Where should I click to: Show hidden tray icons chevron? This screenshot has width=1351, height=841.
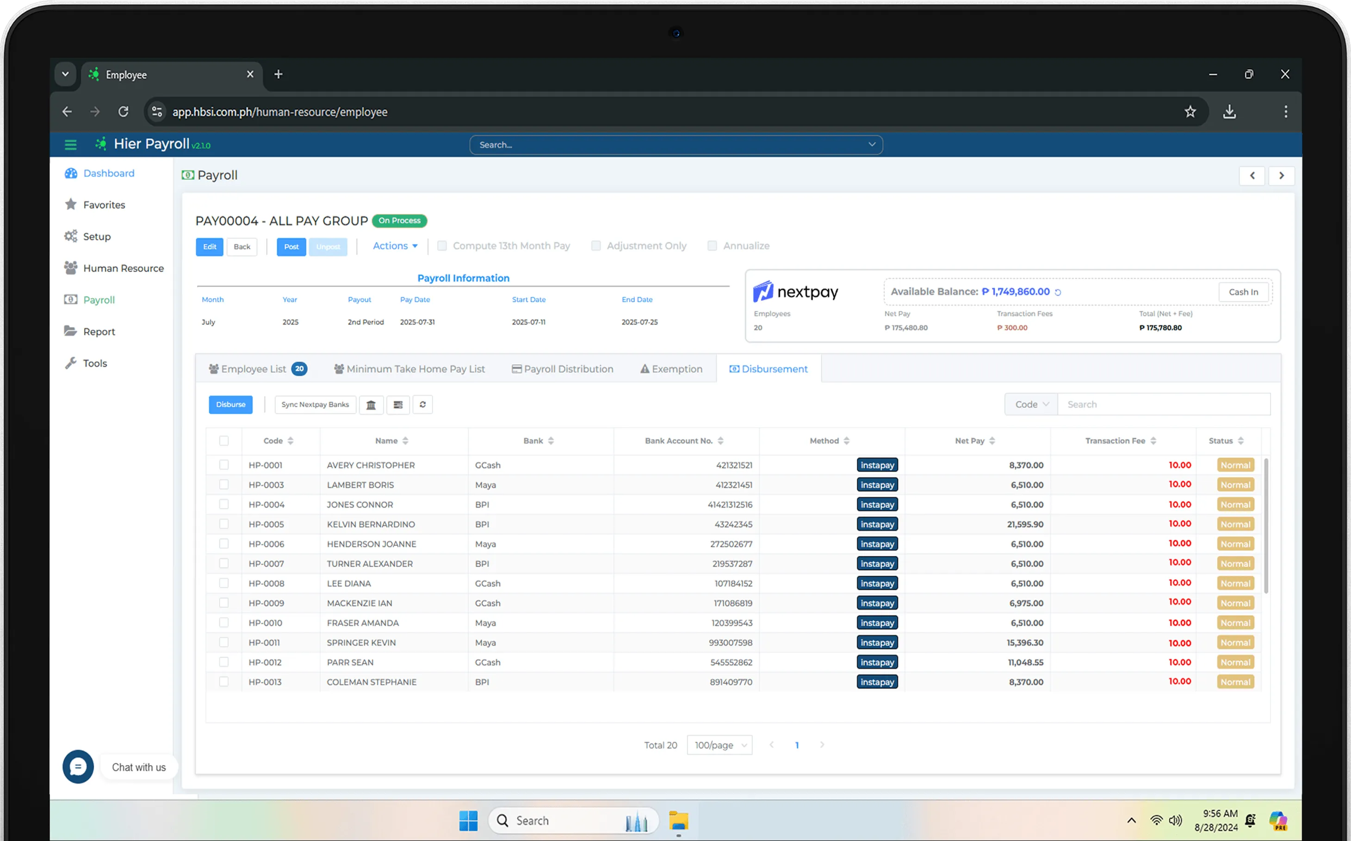1131,821
